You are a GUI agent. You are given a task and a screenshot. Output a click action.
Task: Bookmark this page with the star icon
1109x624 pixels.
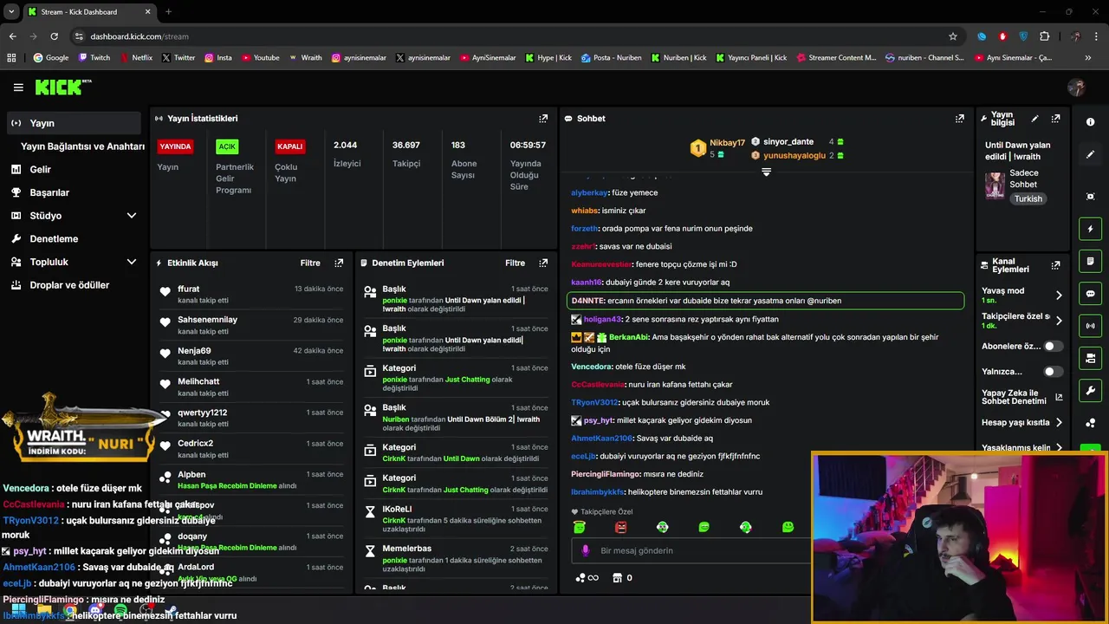click(953, 36)
